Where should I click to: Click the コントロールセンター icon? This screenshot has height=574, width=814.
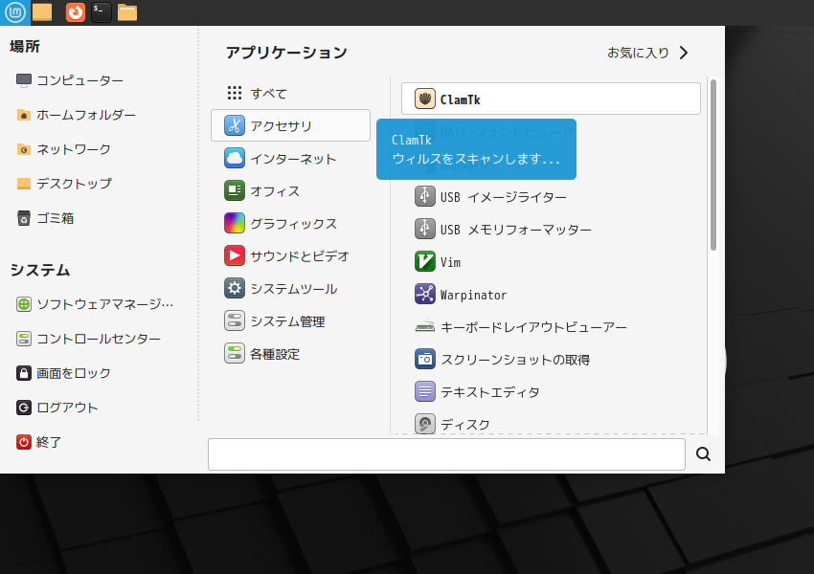click(x=24, y=339)
